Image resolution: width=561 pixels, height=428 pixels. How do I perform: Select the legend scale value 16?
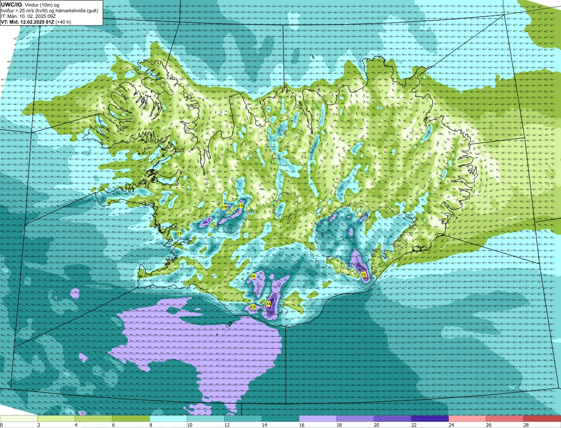(x=301, y=425)
